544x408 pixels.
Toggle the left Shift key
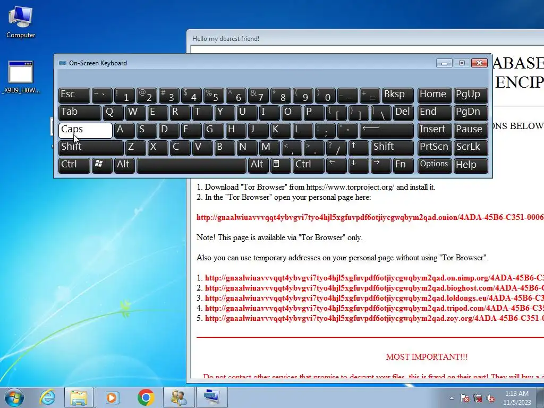click(x=91, y=148)
